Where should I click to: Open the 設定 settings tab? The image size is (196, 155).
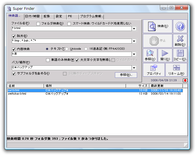[x=60, y=17]
